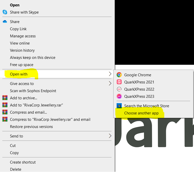Click the OneDrive cloud icon beside Share
This screenshot has height=172, width=194.
coord(5,21)
